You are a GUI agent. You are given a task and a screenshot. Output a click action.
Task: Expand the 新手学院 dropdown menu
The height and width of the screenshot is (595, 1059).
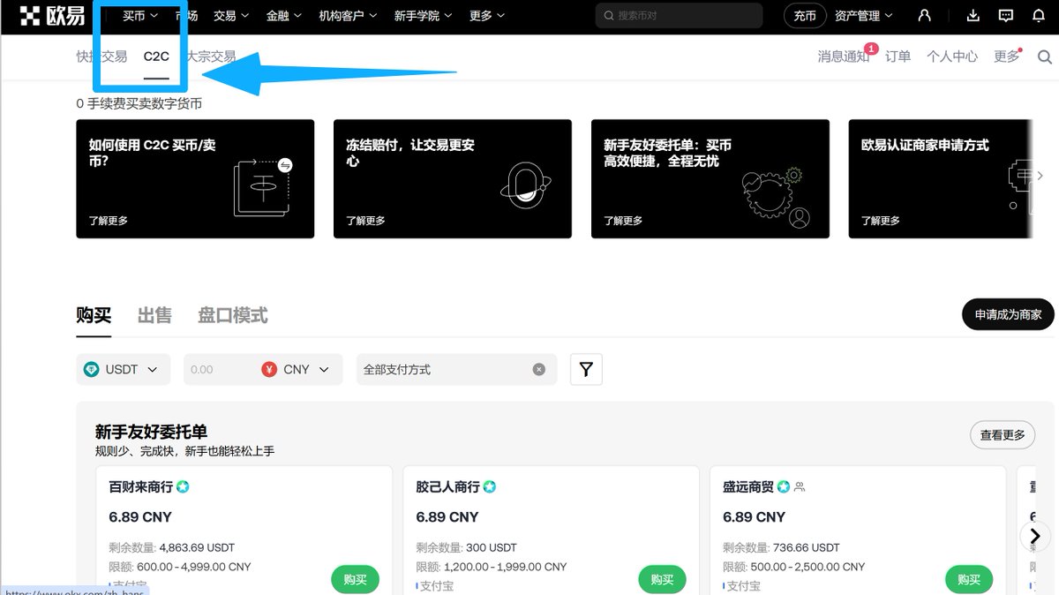pyautogui.click(x=424, y=16)
